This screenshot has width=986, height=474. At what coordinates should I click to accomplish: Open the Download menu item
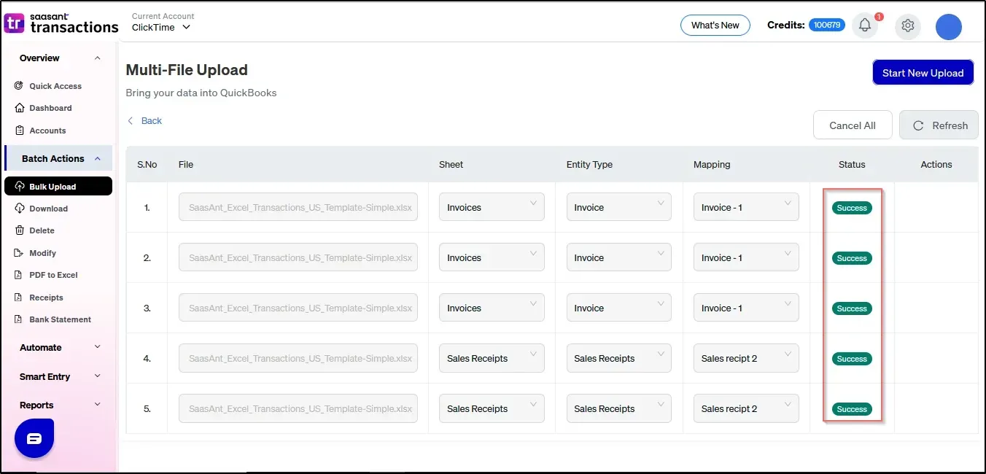pos(48,209)
